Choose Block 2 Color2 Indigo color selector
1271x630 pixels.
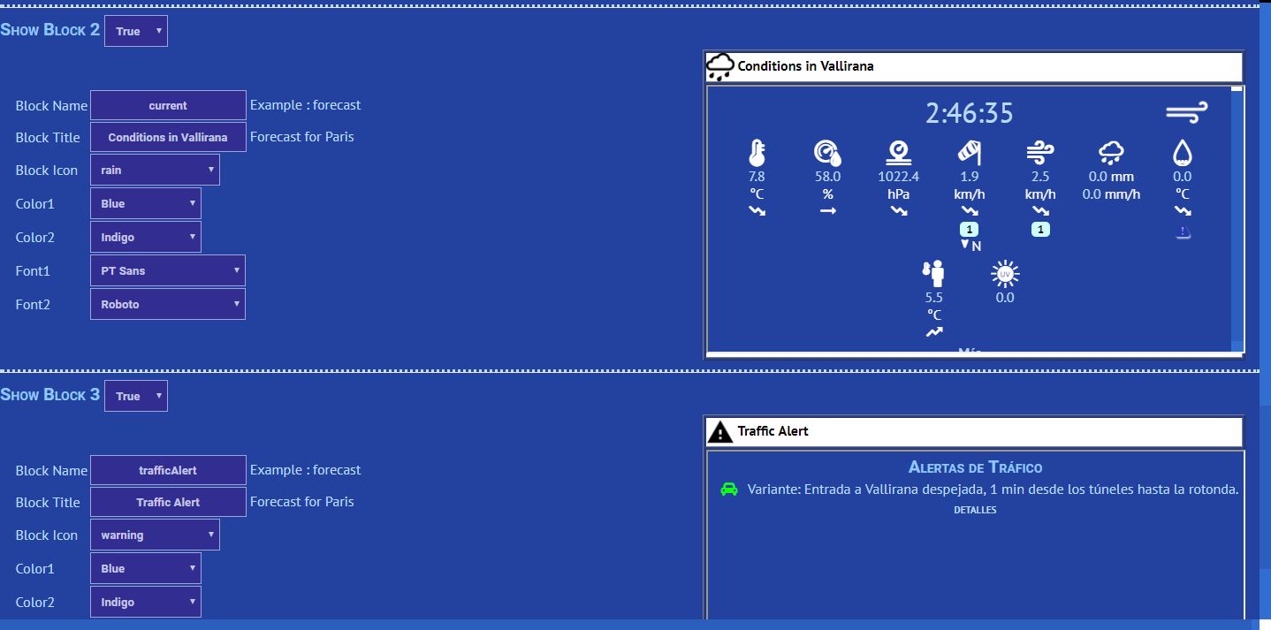pos(145,237)
